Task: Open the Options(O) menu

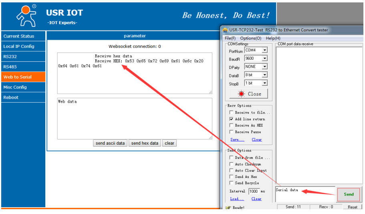Action: click(x=251, y=38)
